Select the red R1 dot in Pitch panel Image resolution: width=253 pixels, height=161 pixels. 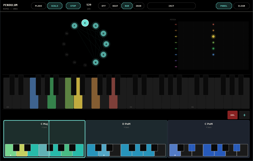(213, 24)
